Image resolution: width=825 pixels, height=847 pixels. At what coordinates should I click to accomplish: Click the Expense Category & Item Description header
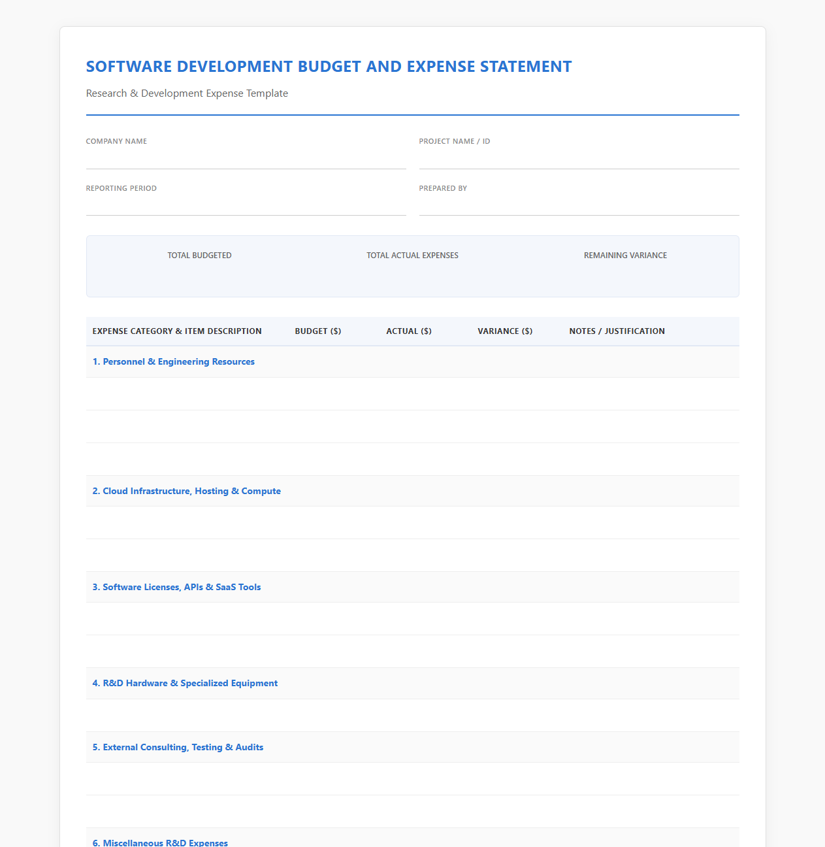pos(177,331)
